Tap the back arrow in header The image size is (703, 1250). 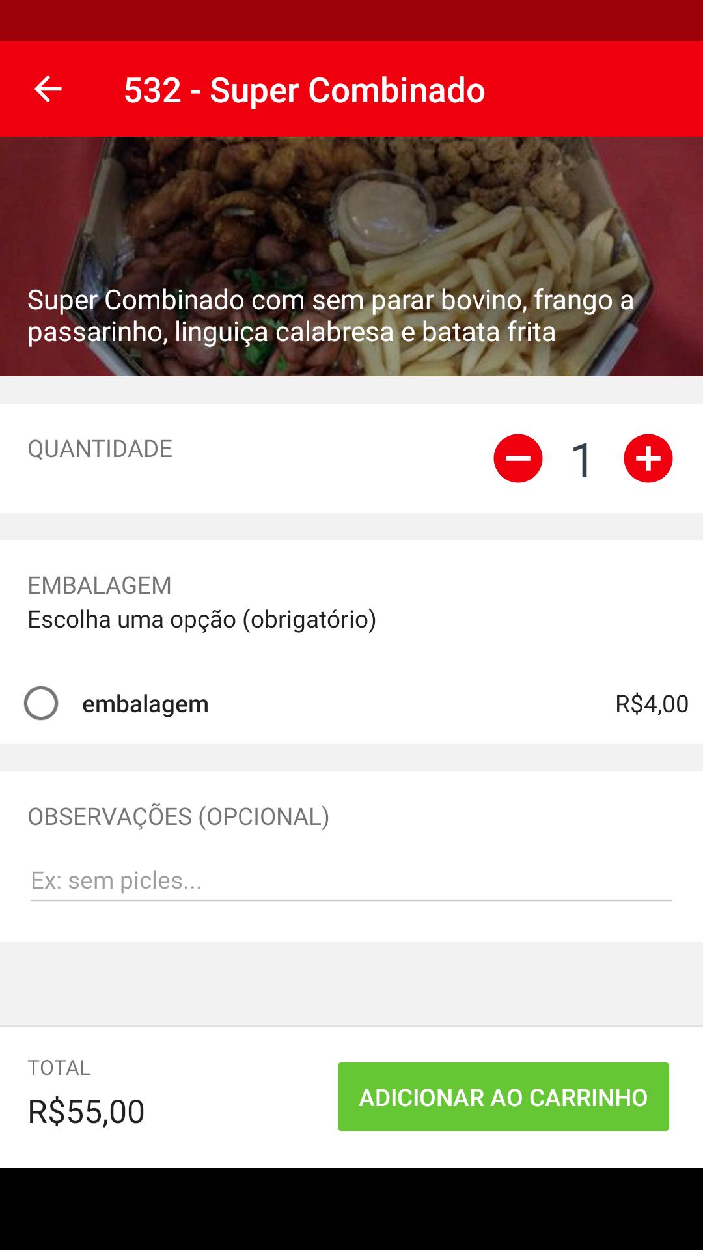tap(48, 89)
